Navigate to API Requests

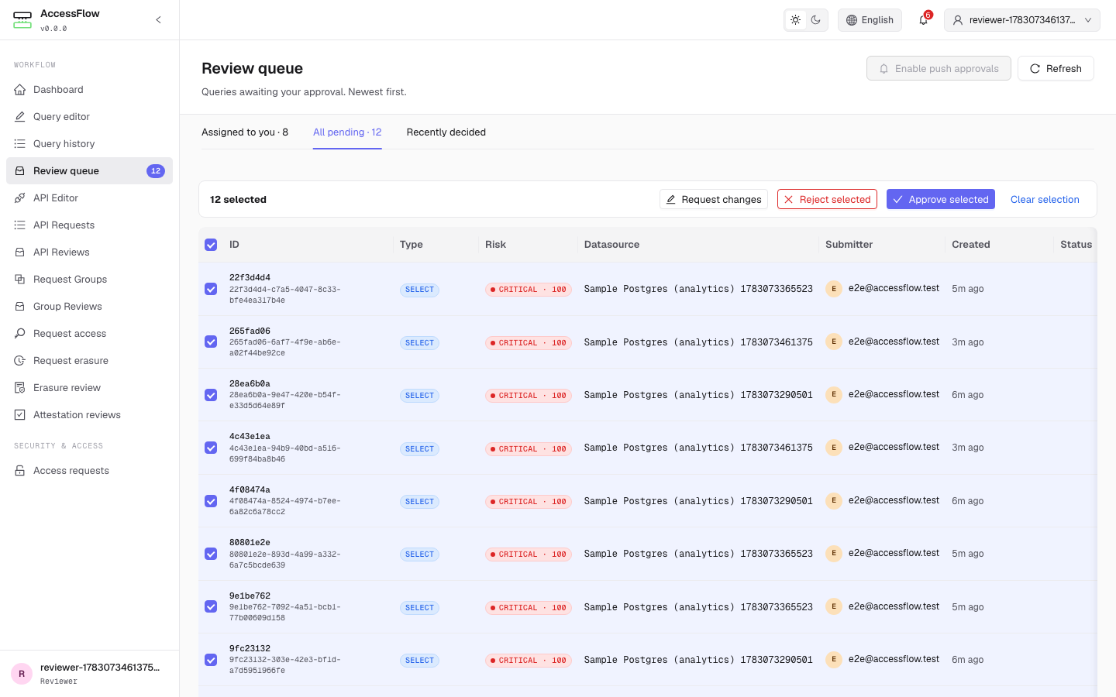[89, 225]
